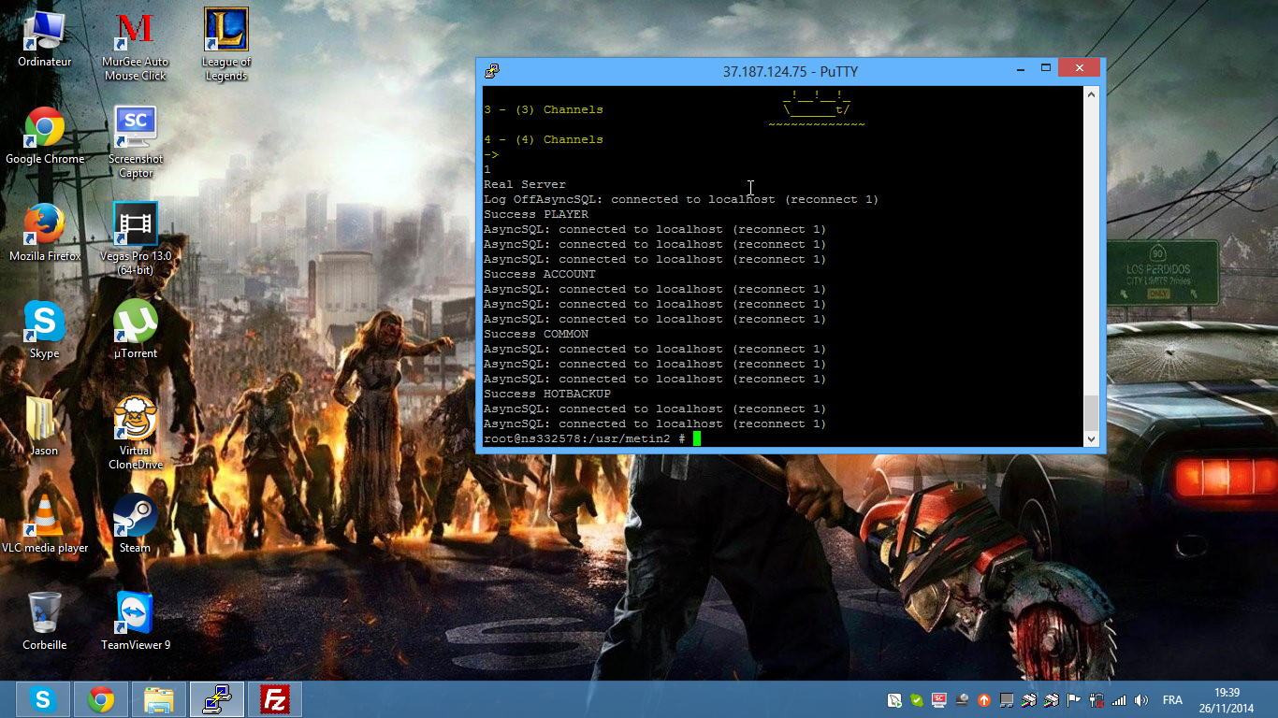Open the volume speaker tray icon
This screenshot has height=718, width=1278.
pyautogui.click(x=1141, y=700)
